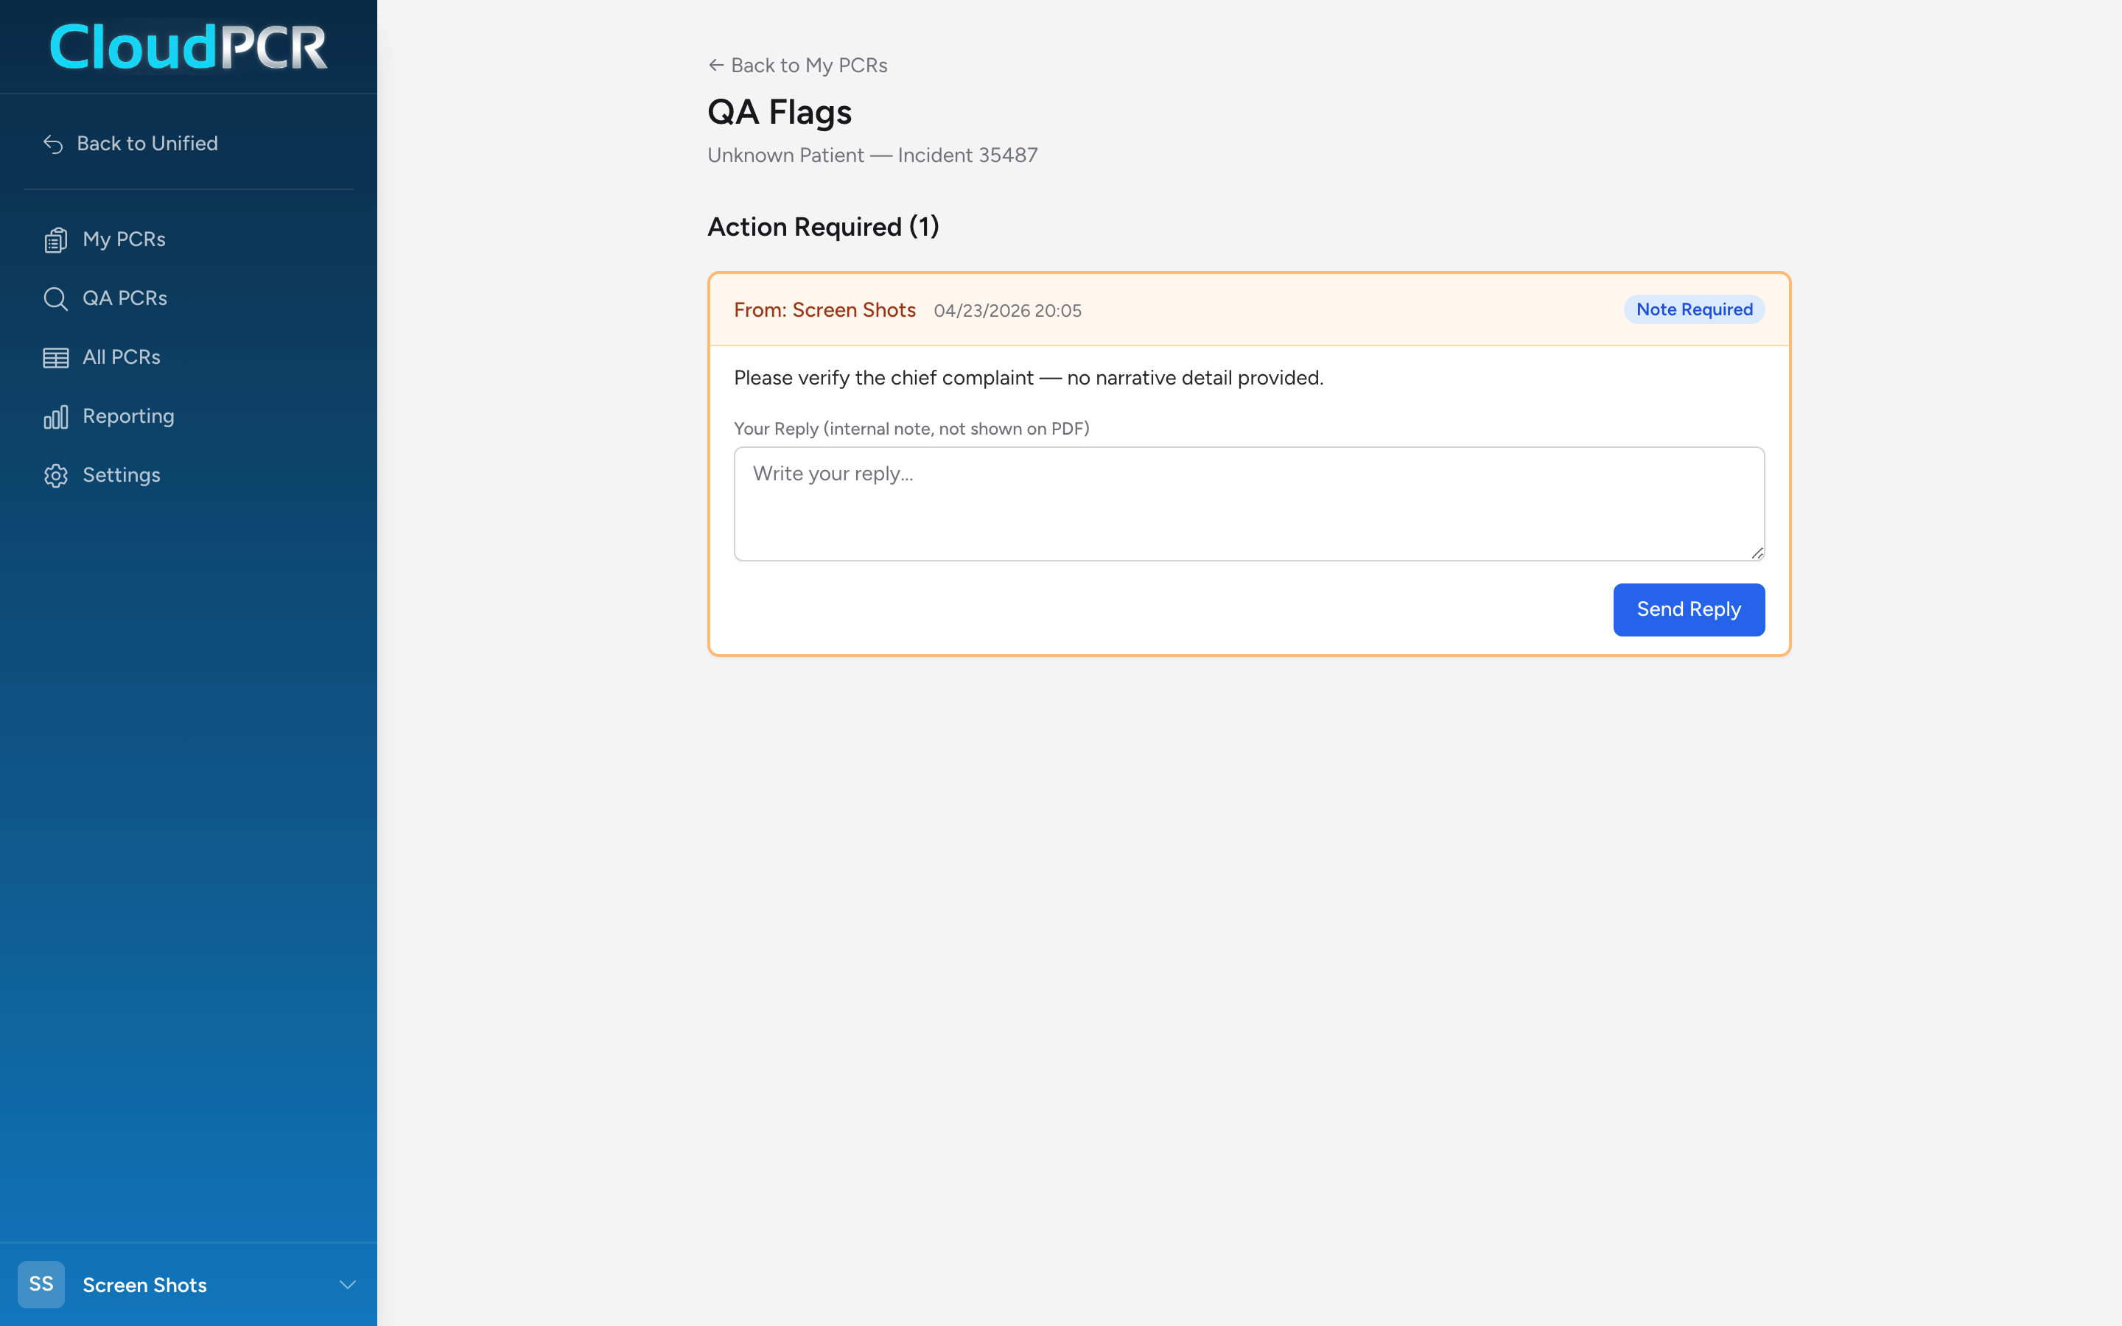Click the SS user avatar

[x=41, y=1284]
